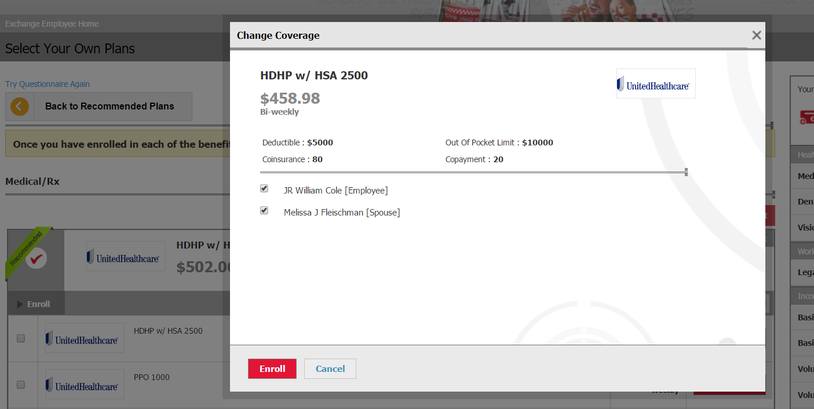The height and width of the screenshot is (409, 814).
Task: Uncheck JR William Cole [Employee] checkbox
Action: click(x=264, y=189)
